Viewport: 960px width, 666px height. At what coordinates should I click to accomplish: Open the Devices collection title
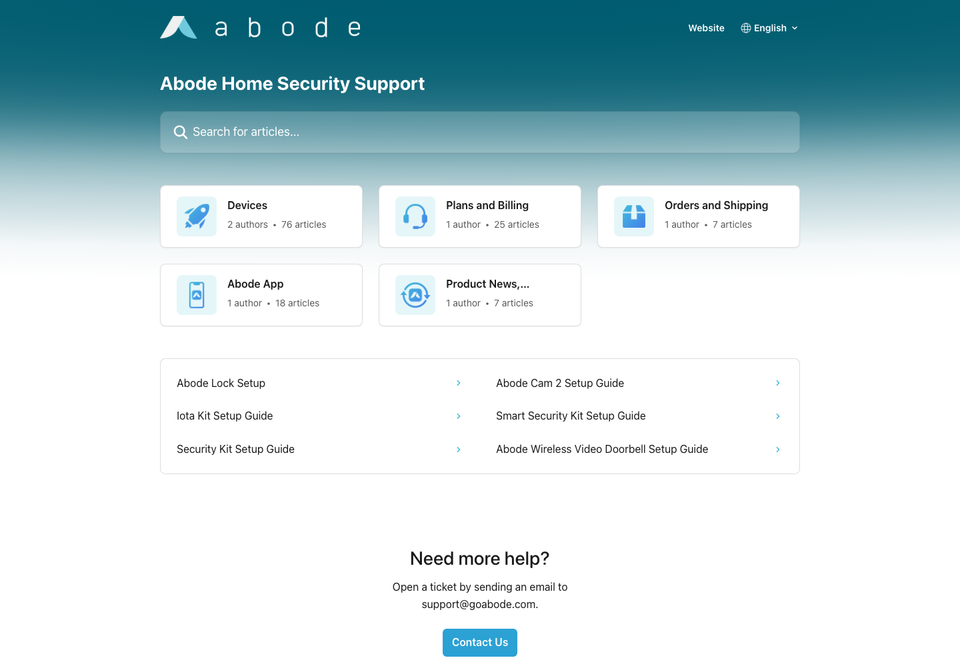pos(247,205)
